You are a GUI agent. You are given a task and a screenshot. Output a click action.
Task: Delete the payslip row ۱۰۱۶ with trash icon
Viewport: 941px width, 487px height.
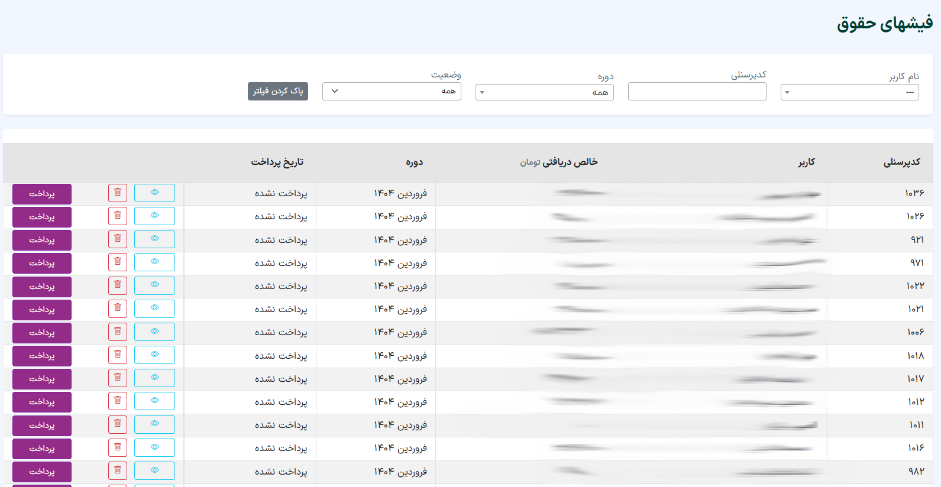pyautogui.click(x=118, y=447)
